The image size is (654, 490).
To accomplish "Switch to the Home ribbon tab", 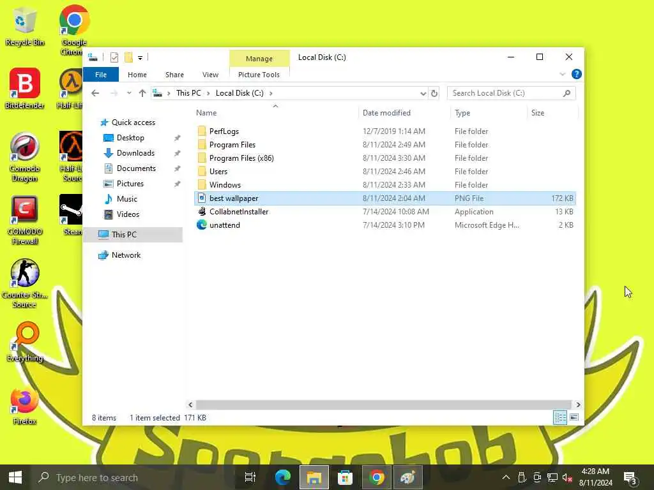I will pyautogui.click(x=137, y=75).
